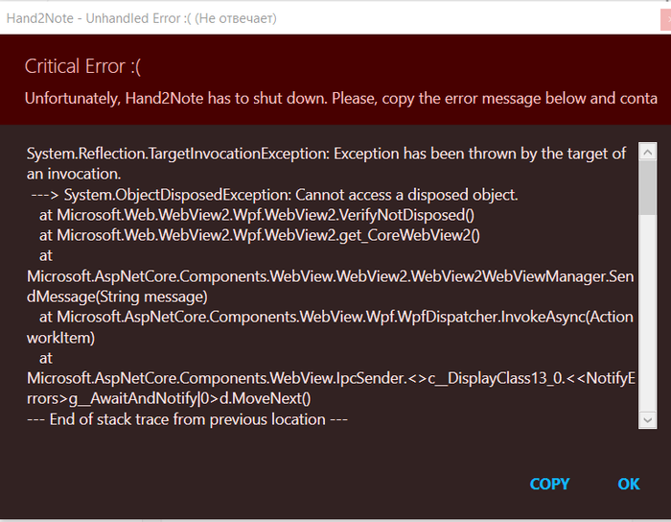The width and height of the screenshot is (671, 522).
Task: Click the dMessage(String message) line
Action: [x=117, y=297]
